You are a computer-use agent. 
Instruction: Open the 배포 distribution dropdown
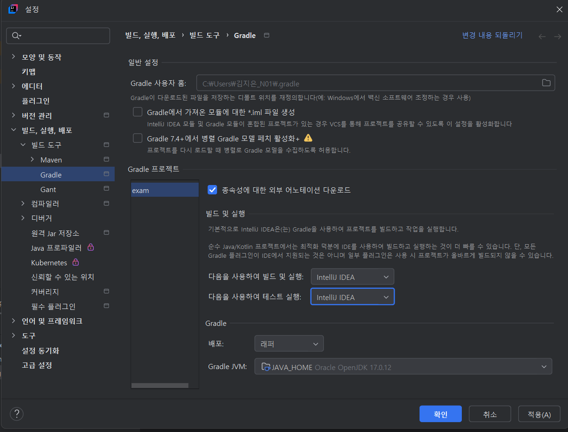pos(289,343)
